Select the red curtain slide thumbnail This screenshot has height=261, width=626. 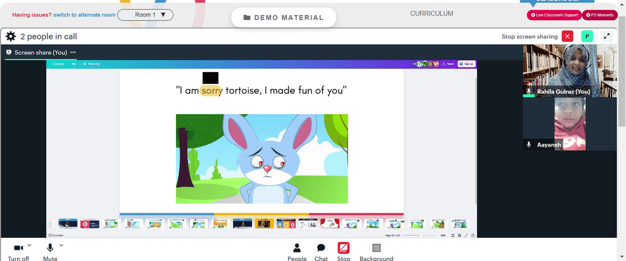(x=330, y=223)
